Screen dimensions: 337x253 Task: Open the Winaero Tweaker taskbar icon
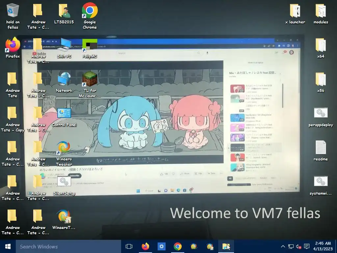pyautogui.click(x=194, y=246)
